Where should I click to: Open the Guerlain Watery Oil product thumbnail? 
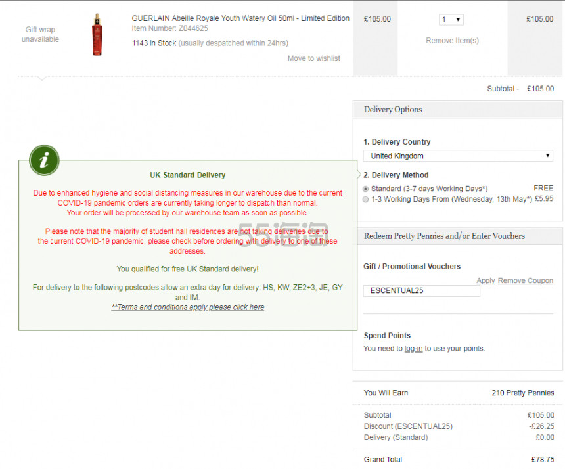pyautogui.click(x=97, y=35)
